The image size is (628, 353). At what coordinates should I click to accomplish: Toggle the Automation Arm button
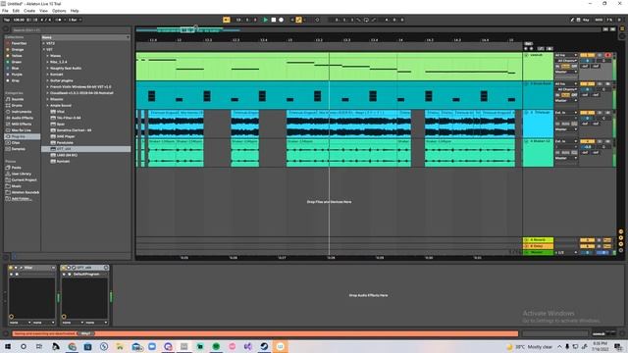pos(298,20)
